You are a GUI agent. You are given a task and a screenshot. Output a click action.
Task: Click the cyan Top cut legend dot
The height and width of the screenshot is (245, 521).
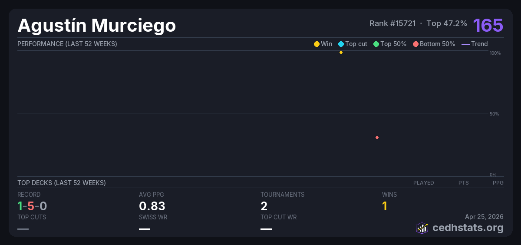(341, 44)
